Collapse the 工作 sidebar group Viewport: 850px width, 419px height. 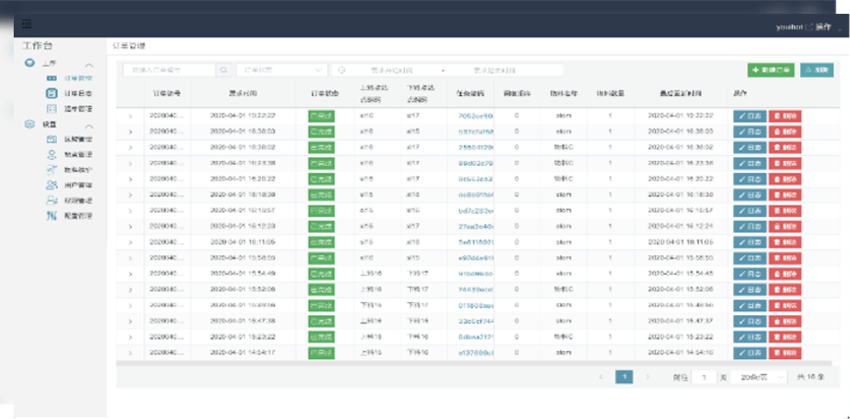tap(89, 63)
